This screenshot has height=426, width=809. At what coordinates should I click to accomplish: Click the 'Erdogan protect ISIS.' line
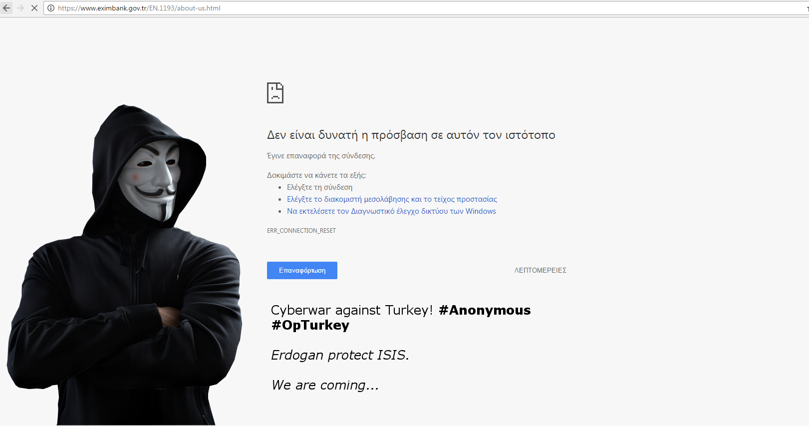(340, 355)
